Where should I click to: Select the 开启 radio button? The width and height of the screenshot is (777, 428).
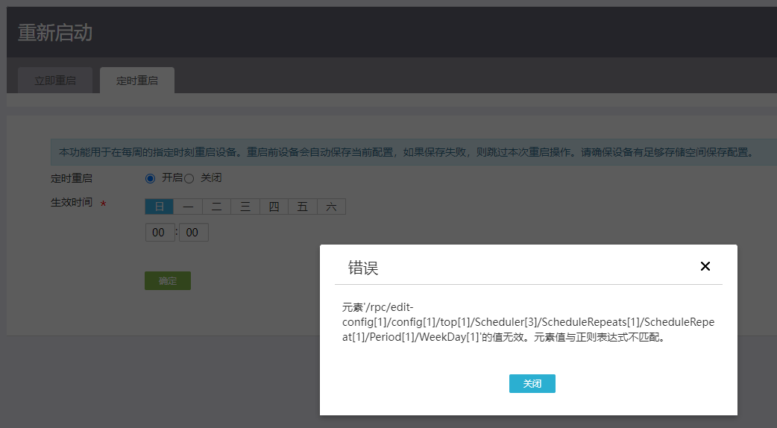[x=150, y=178]
